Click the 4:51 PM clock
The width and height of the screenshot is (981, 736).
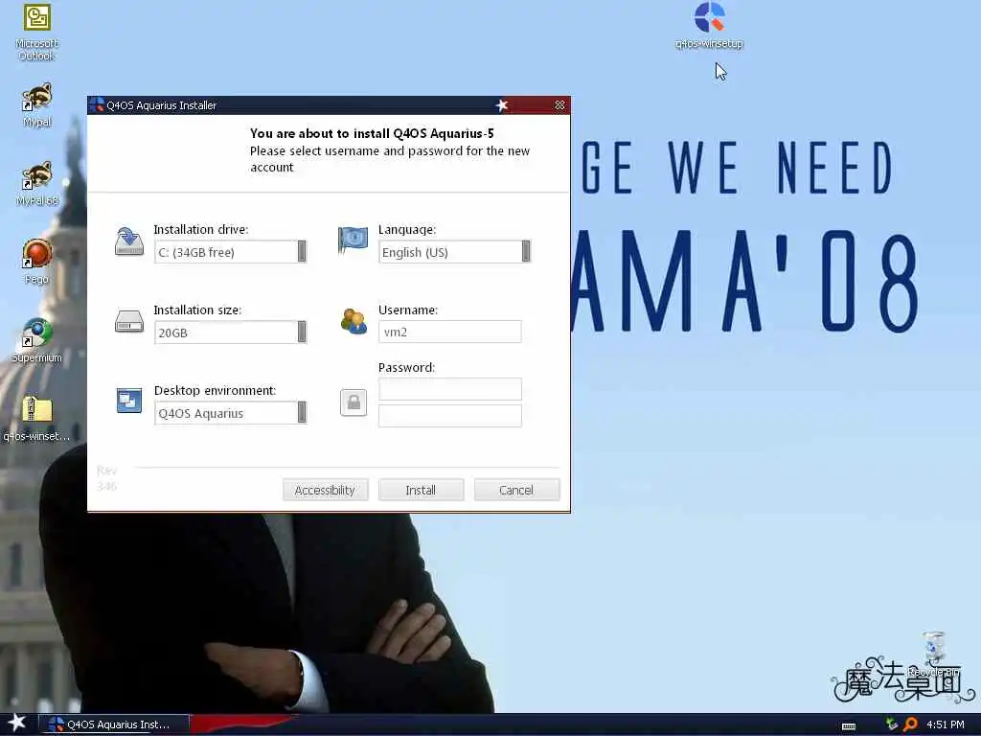[x=946, y=724]
